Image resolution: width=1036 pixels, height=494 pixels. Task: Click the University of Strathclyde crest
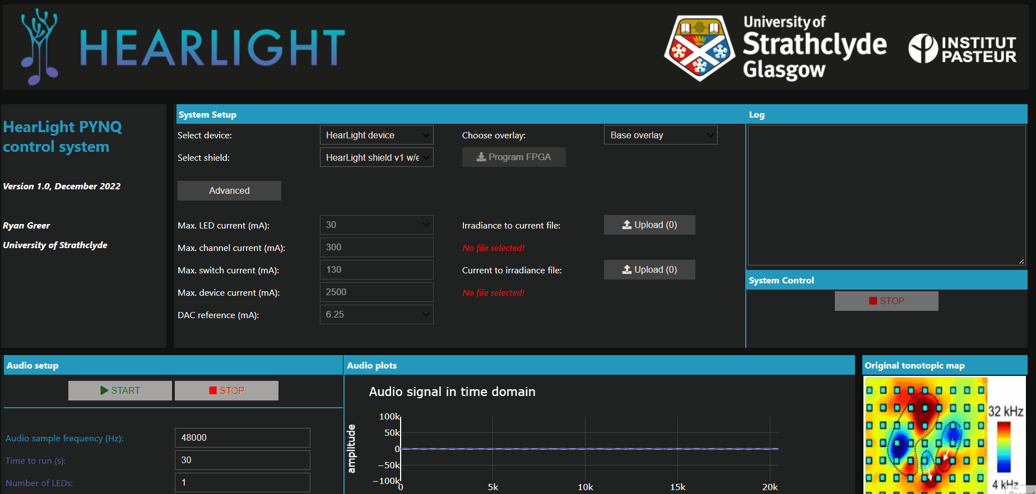700,48
